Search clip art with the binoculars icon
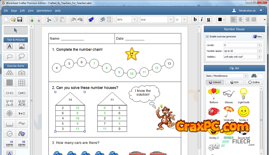Image resolution: width=269 pixels, height=155 pixels. 254,76
